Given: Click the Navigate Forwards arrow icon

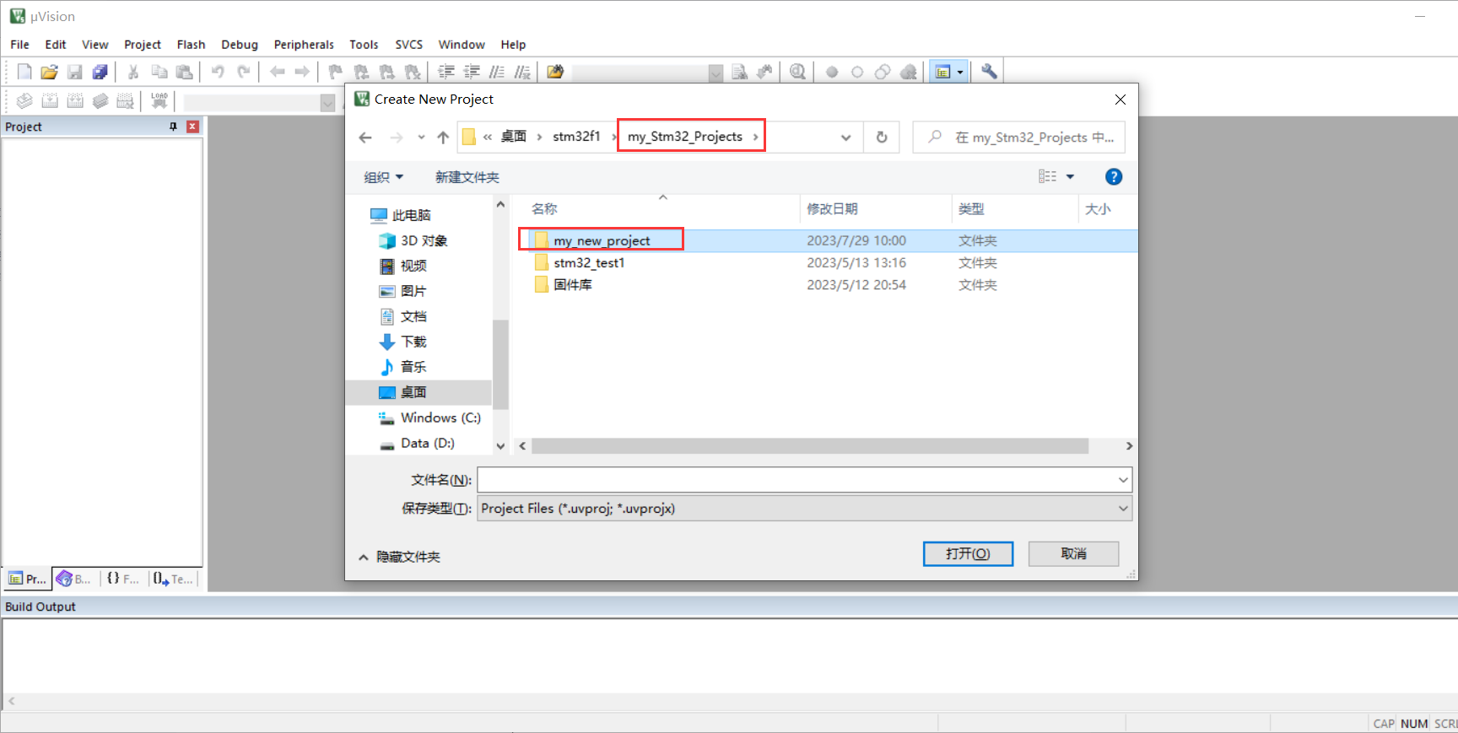Looking at the screenshot, I should point(302,72).
